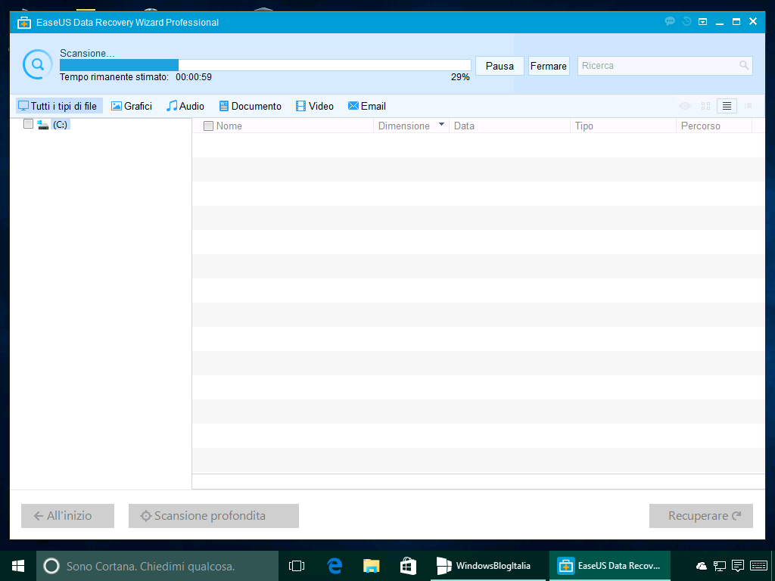Stop the scan with Fermare button

coord(549,66)
